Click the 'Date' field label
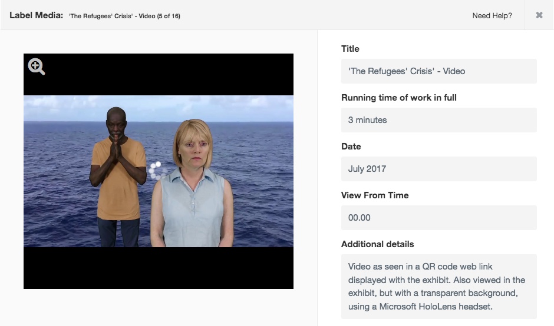The height and width of the screenshot is (326, 554). (x=351, y=147)
